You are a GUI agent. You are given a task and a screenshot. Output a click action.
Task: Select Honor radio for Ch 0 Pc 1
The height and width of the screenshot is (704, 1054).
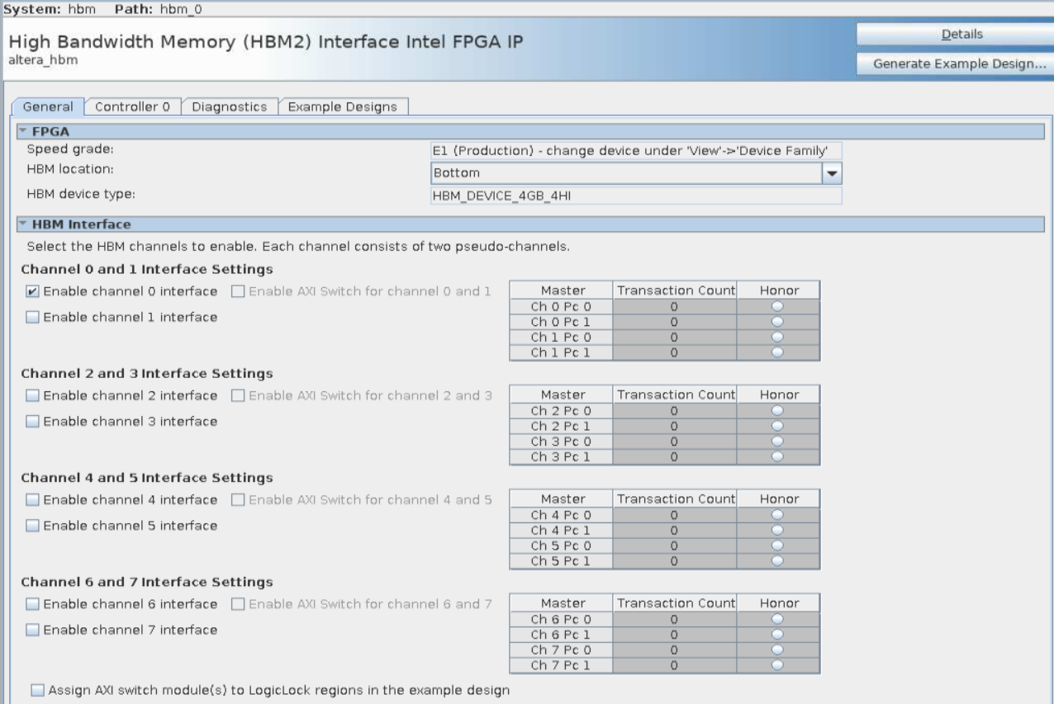778,322
